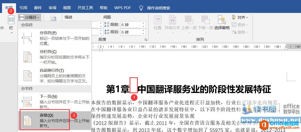This screenshot has width=301, height=132.
Task: Open the 对齐 align dropdown
Action: [x=240, y=17]
